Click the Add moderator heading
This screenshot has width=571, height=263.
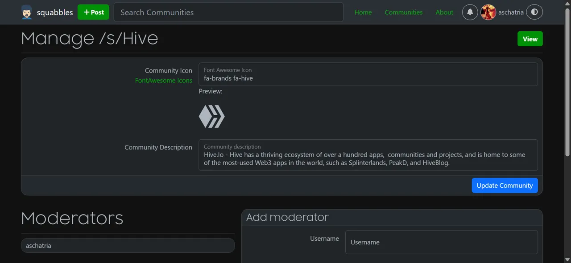pyautogui.click(x=287, y=217)
